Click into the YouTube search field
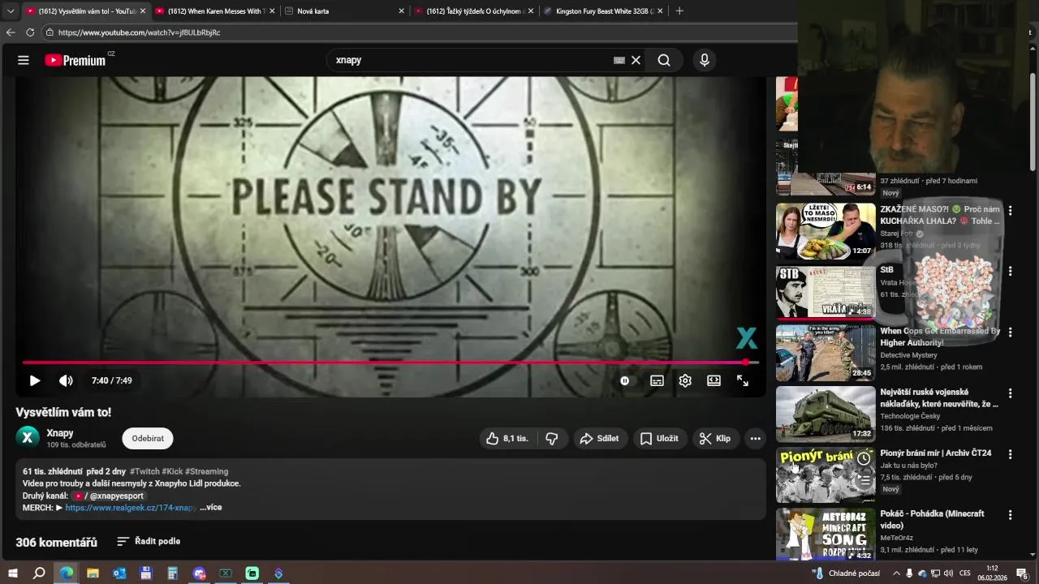This screenshot has height=584, width=1039. coord(471,60)
